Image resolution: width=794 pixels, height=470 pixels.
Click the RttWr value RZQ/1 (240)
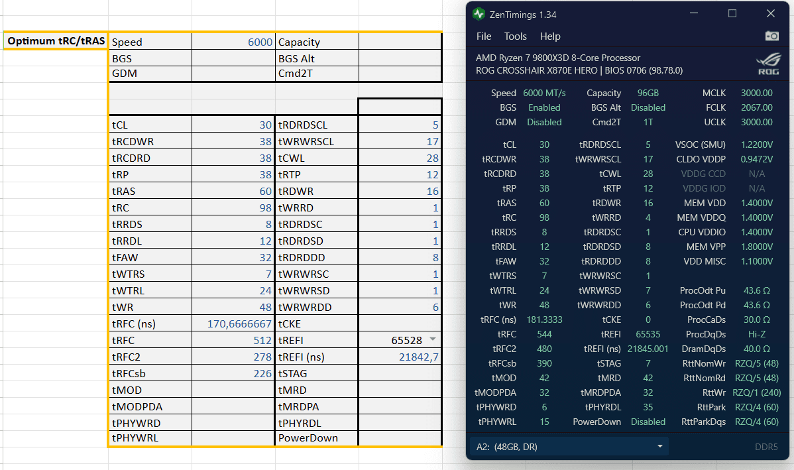pos(756,392)
